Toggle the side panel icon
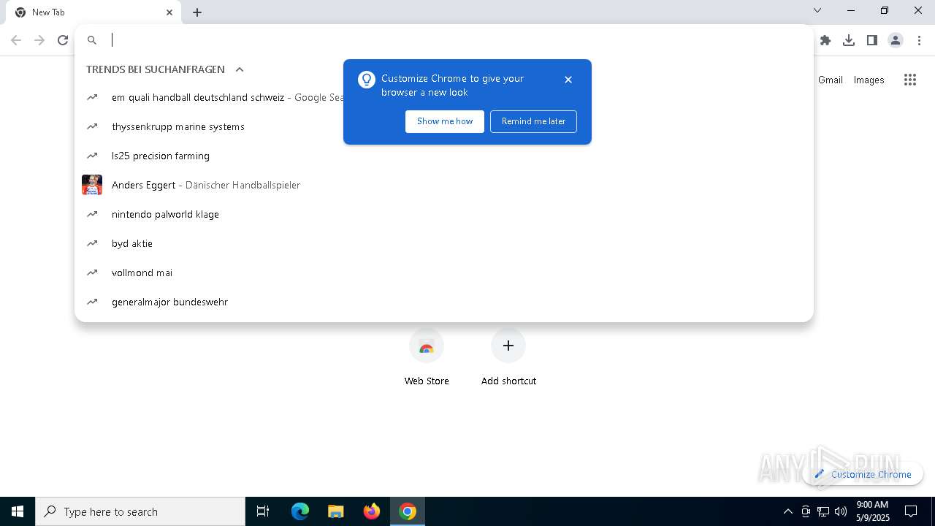The image size is (935, 526). click(872, 40)
